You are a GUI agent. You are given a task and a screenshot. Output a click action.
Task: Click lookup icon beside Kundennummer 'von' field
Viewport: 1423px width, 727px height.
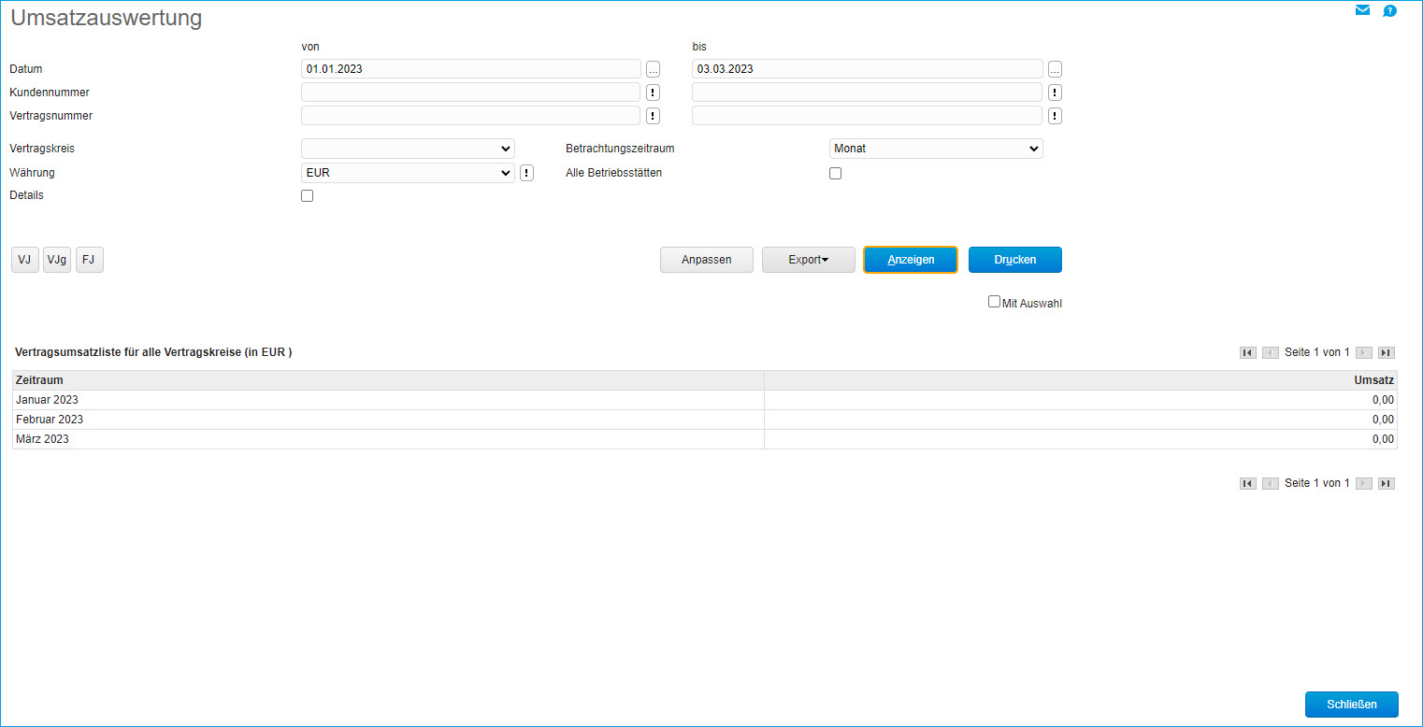click(653, 93)
